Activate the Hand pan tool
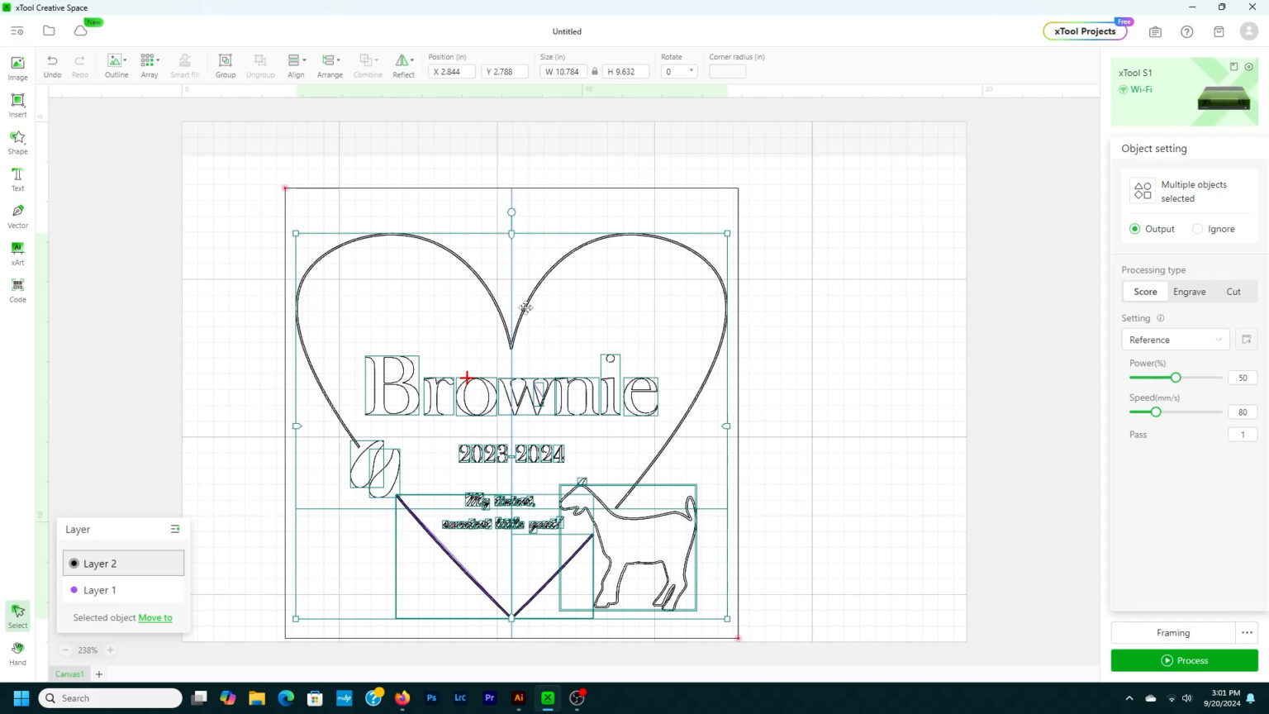The width and height of the screenshot is (1269, 714). pyautogui.click(x=17, y=654)
